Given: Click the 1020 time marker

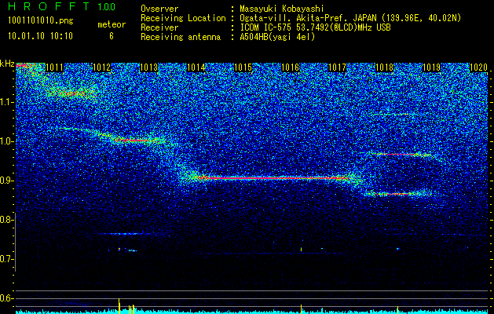Looking at the screenshot, I should [x=478, y=68].
